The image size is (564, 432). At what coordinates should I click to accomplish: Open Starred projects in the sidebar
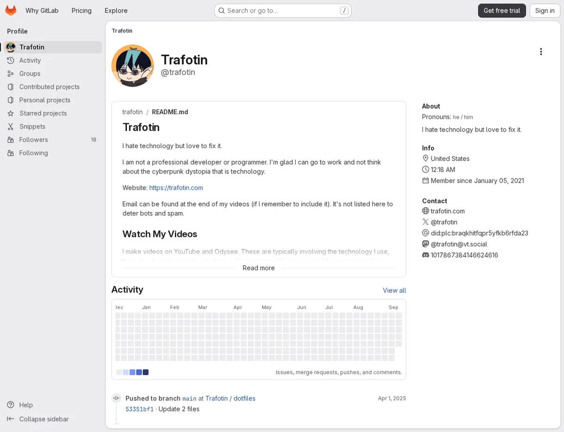point(53,113)
